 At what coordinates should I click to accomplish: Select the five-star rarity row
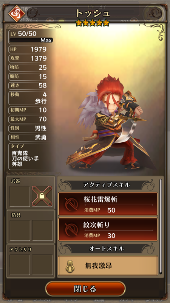93,23
